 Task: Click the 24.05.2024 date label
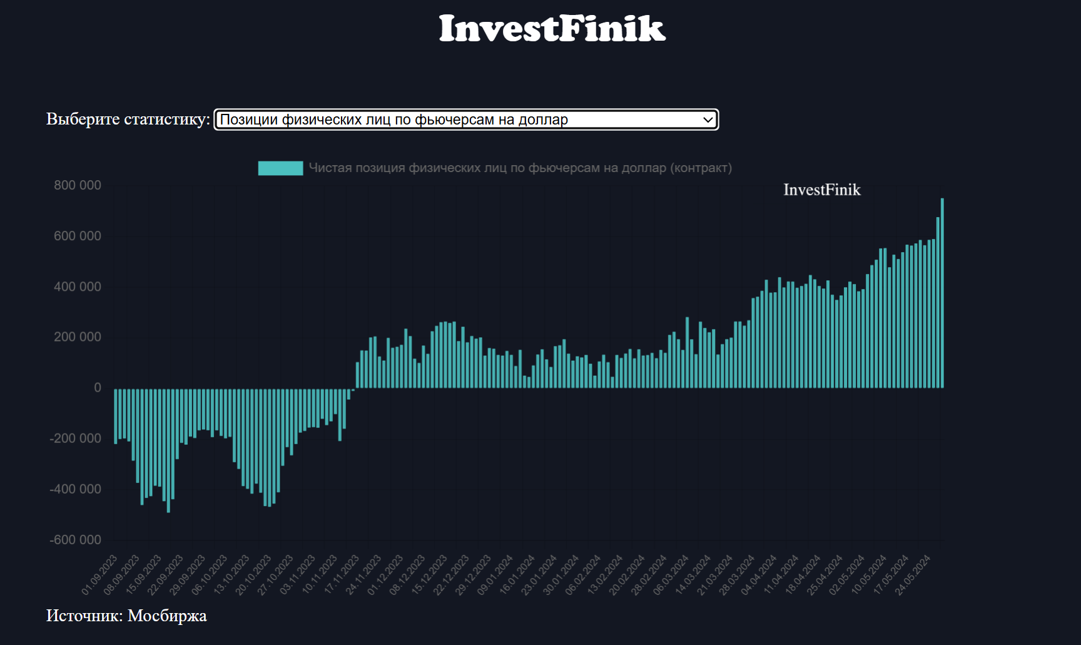tap(913, 574)
